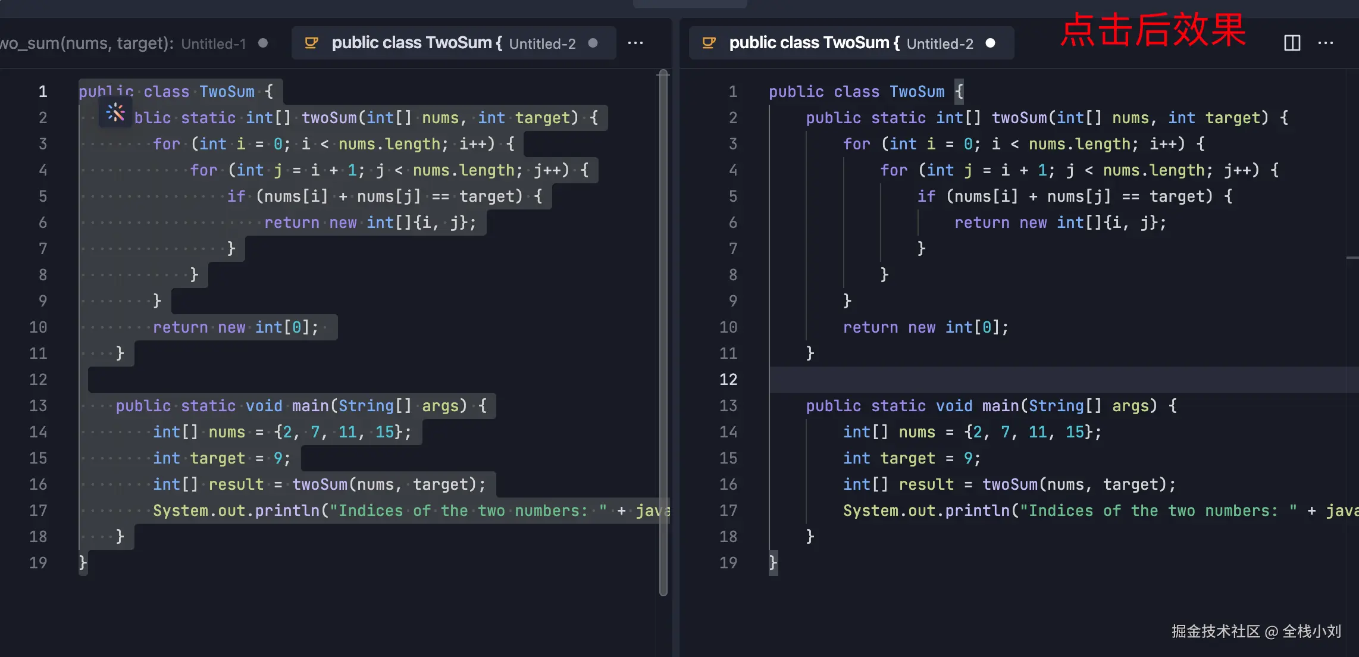Click Java file icon on left Untitled-2 tab

click(x=311, y=43)
